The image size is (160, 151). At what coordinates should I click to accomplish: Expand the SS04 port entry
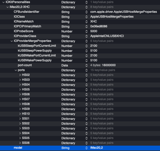tap(20, 133)
